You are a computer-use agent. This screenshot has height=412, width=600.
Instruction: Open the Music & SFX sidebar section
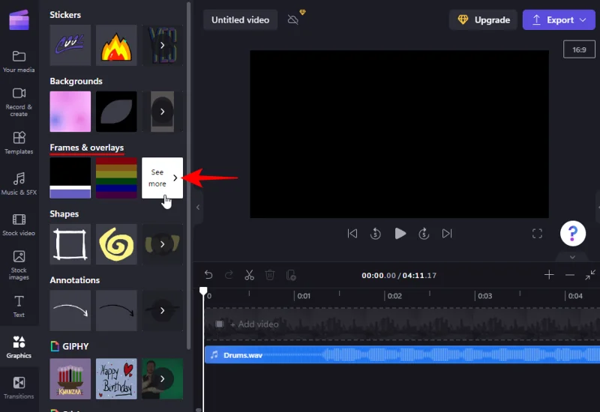pyautogui.click(x=19, y=184)
